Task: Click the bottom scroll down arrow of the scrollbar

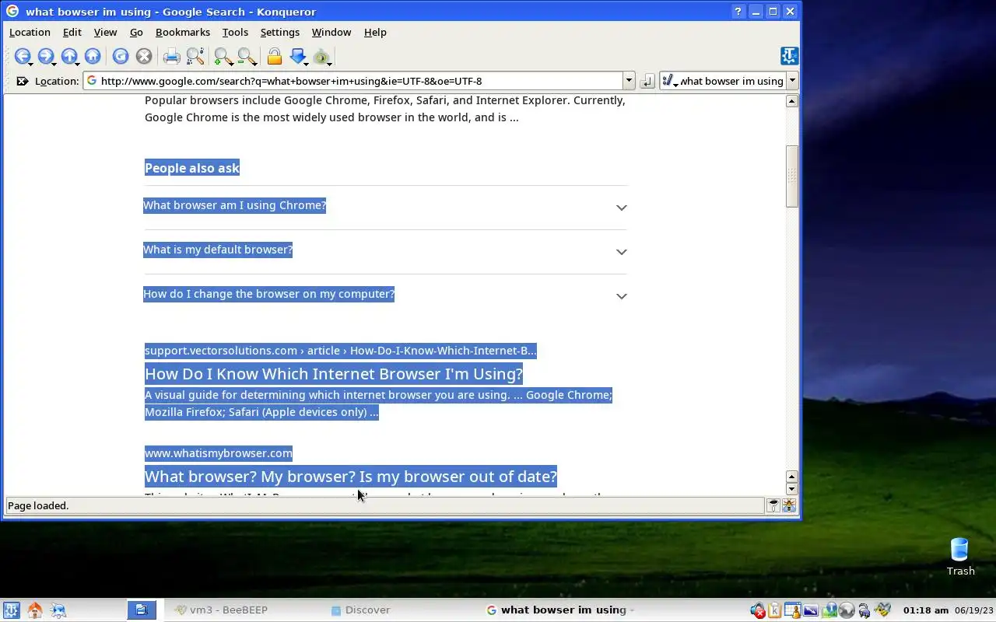Action: coord(792,489)
